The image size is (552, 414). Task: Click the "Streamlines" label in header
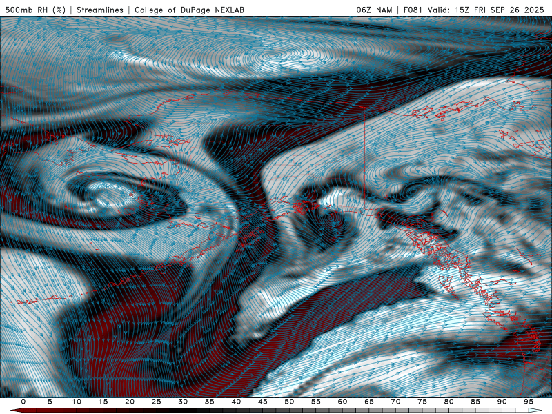coord(100,10)
